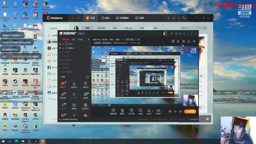256x144 pixels.
Task: Mute the 扬声器 speaker icon
Action: pos(158,111)
